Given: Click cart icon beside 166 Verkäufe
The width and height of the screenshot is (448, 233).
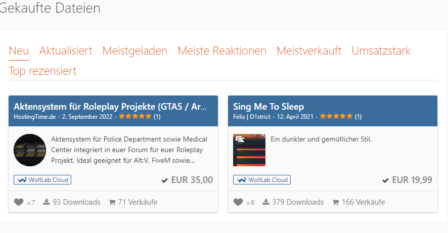Looking at the screenshot, I should pos(335,202).
